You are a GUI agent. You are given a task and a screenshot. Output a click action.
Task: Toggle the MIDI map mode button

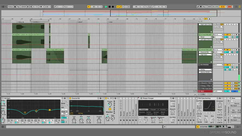210,7
